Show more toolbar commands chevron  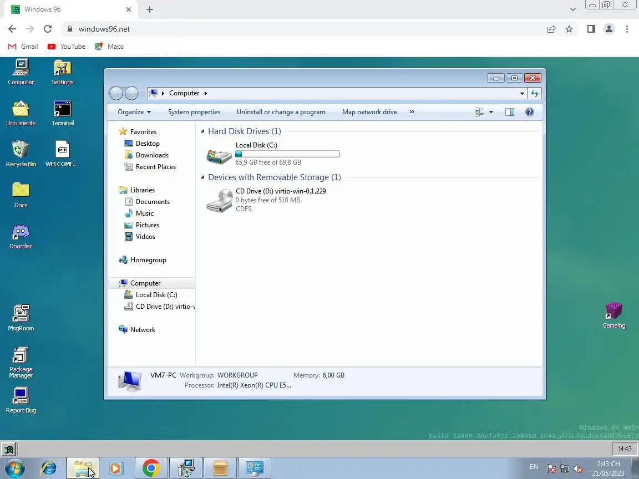[x=412, y=112]
